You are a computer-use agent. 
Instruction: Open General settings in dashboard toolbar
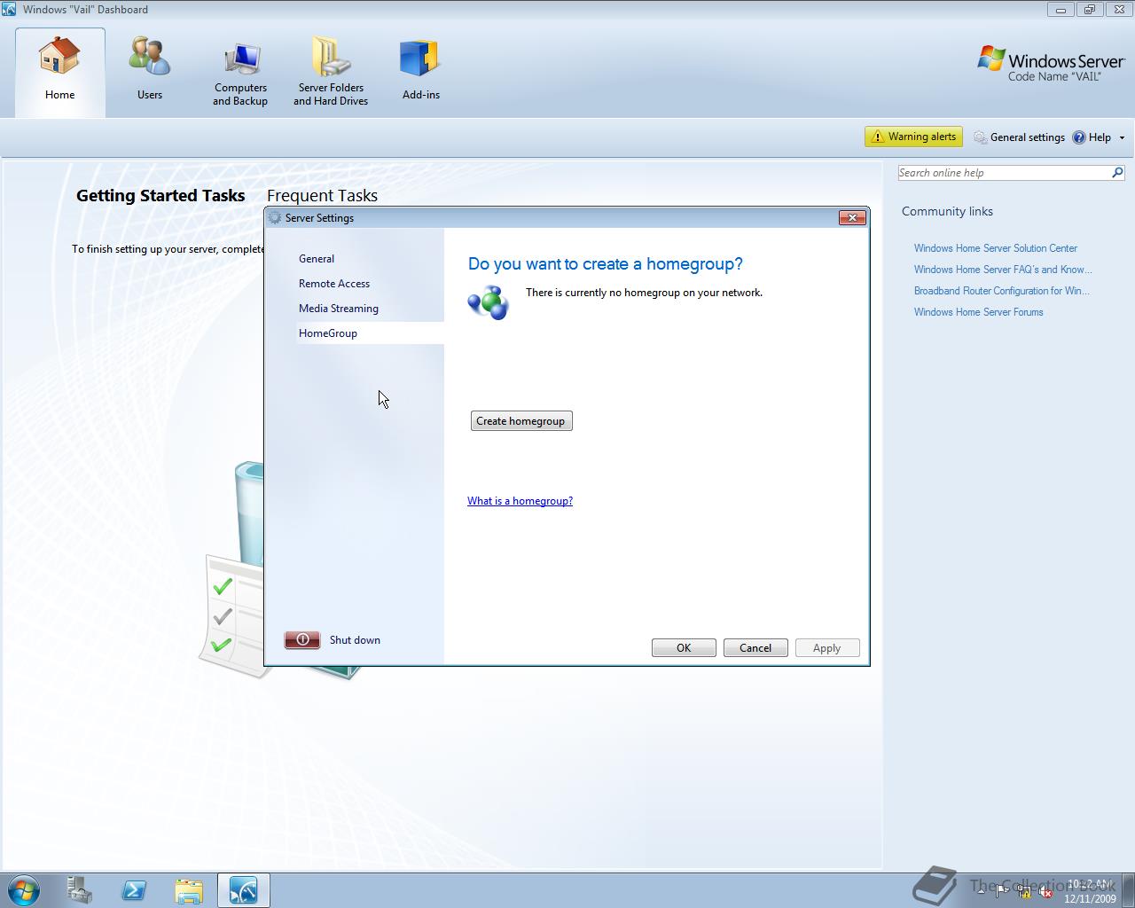pyautogui.click(x=1019, y=137)
